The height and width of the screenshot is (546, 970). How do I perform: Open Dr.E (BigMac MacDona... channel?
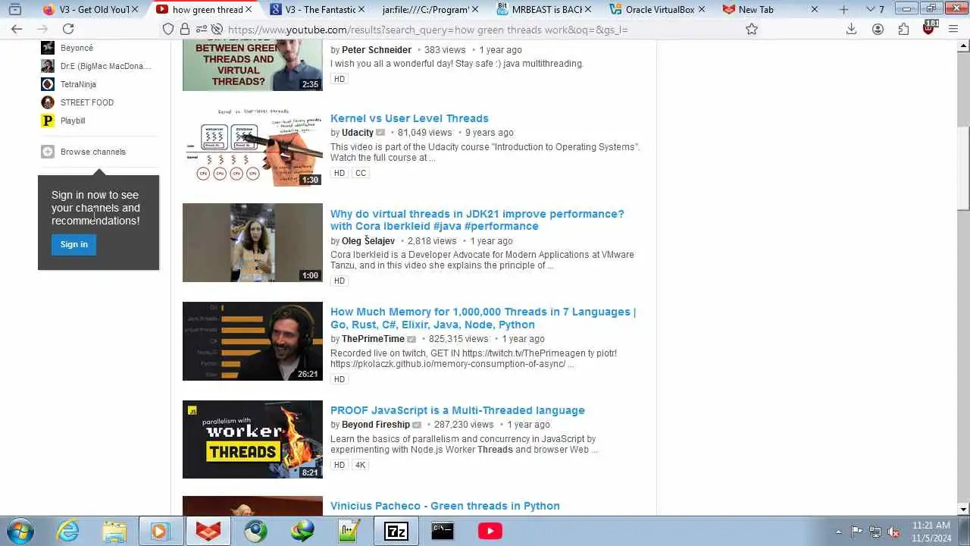tap(105, 66)
